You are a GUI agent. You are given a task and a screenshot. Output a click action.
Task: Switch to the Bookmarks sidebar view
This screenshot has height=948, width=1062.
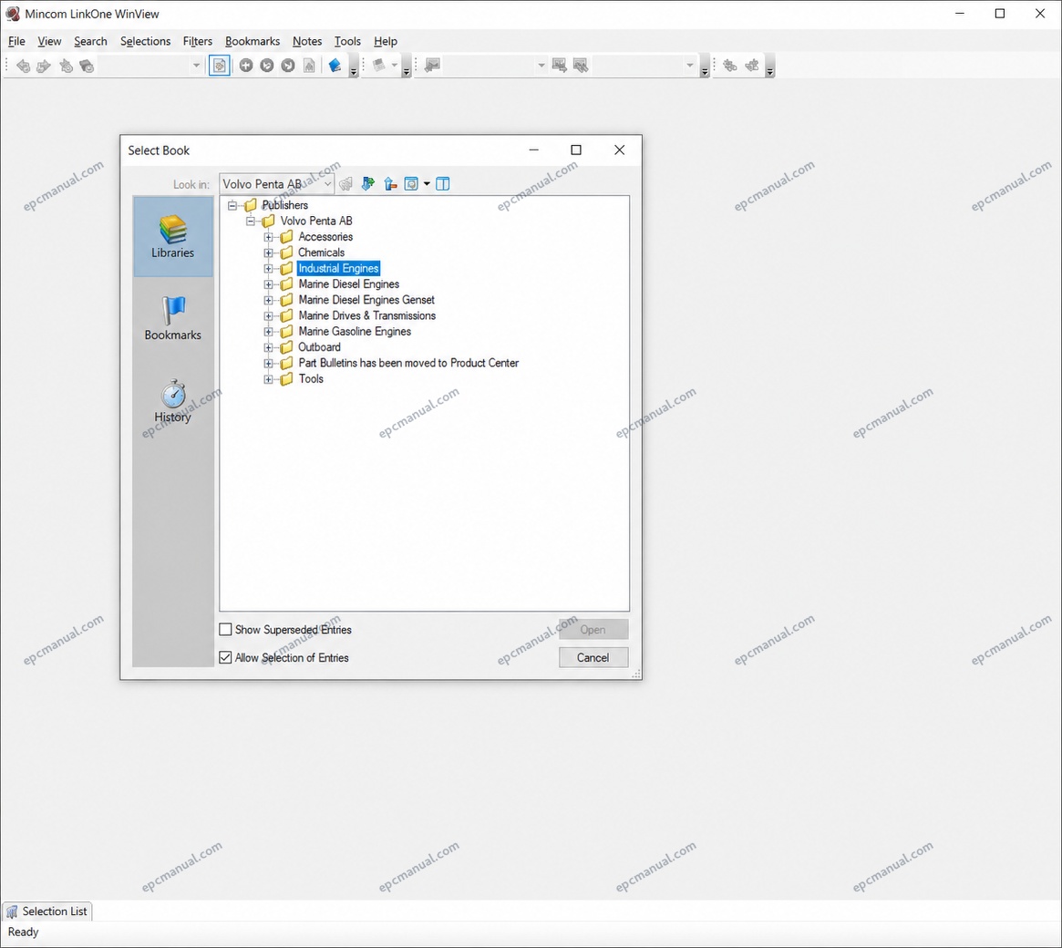[x=172, y=318]
